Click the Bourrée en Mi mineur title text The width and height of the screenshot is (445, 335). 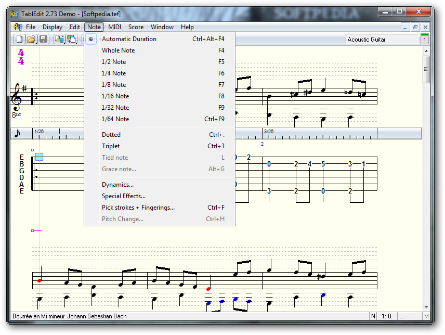click(x=38, y=316)
